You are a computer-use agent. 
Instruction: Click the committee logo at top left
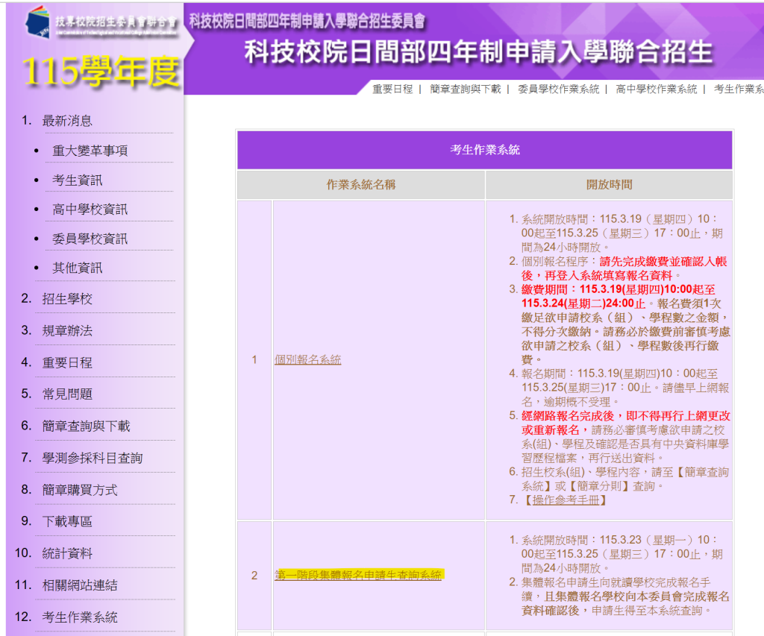tap(101, 22)
